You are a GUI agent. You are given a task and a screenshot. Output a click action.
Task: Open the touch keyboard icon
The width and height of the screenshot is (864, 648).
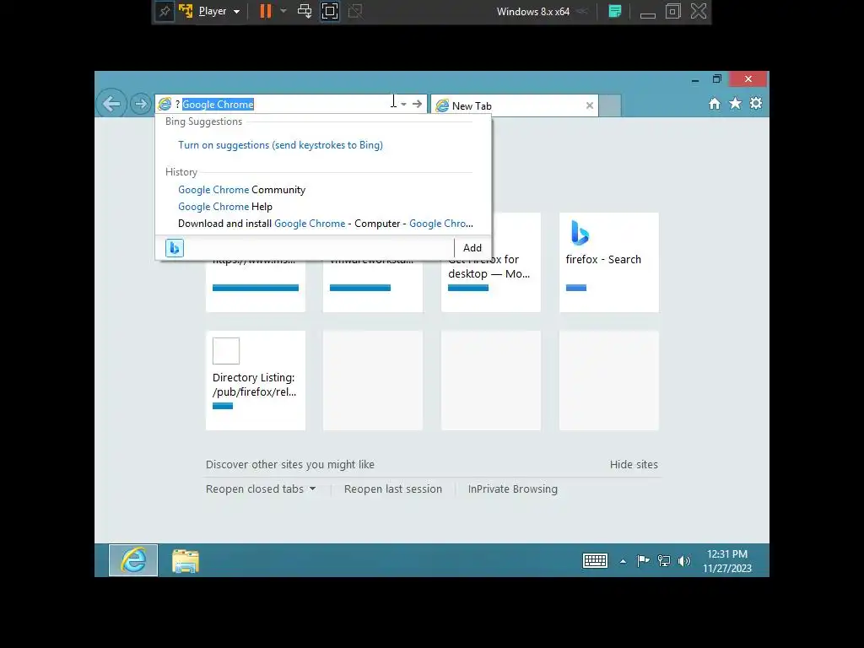(x=595, y=561)
